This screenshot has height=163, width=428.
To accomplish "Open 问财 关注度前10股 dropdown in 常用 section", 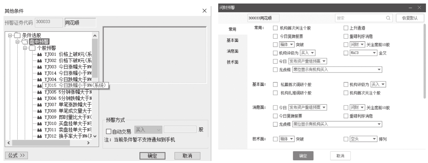I will click(357, 45).
